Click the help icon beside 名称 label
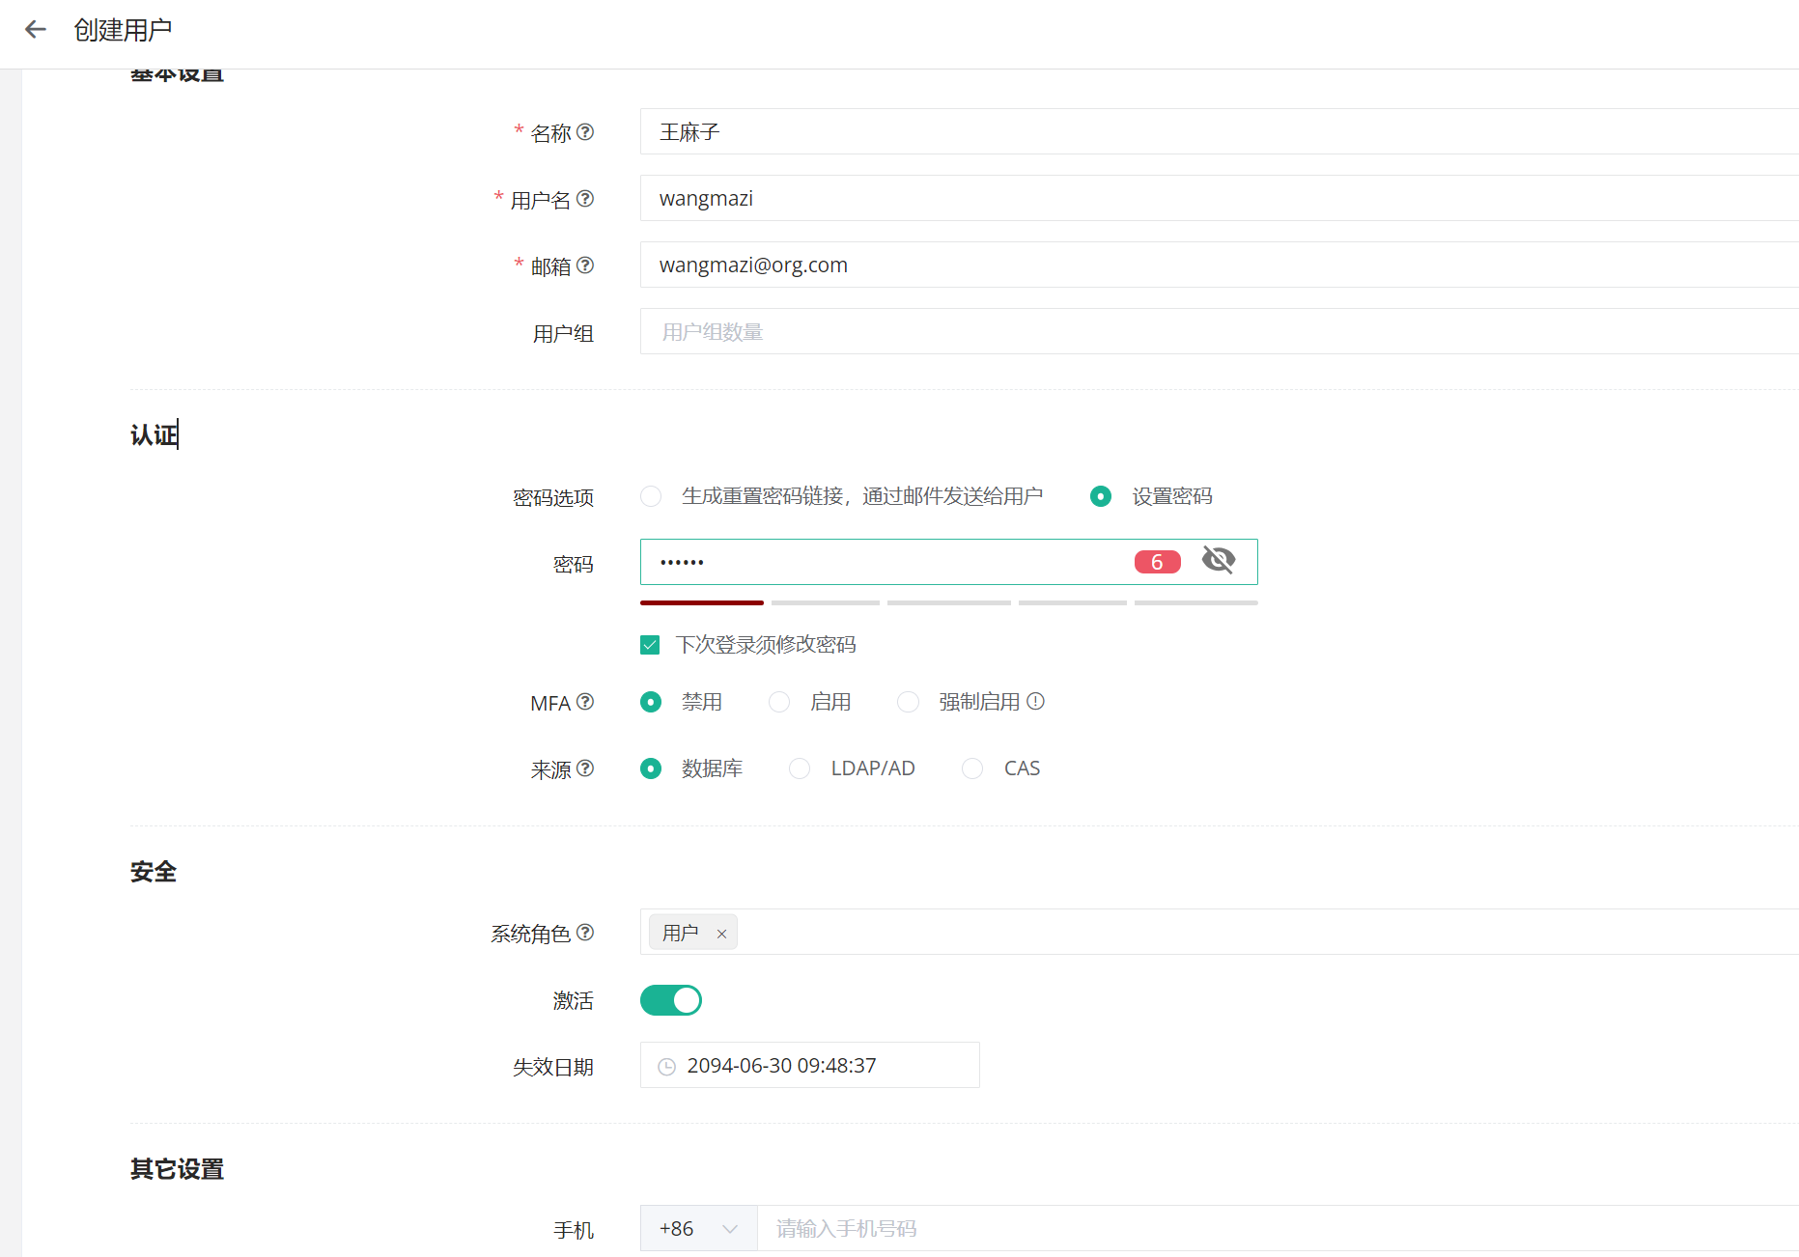1799x1257 pixels. point(585,132)
